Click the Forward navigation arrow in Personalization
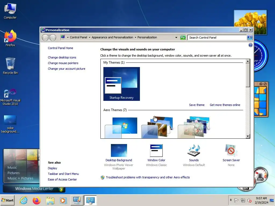The width and height of the screenshot is (275, 206). (53, 38)
